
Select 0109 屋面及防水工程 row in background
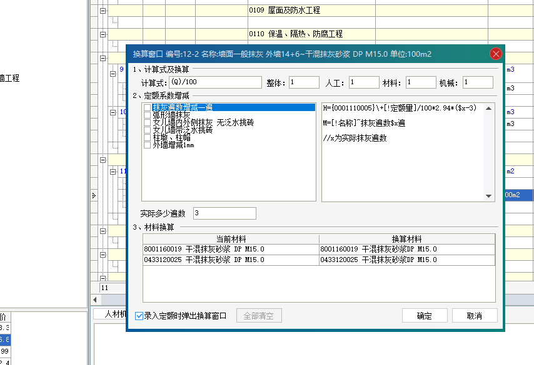(x=321, y=10)
